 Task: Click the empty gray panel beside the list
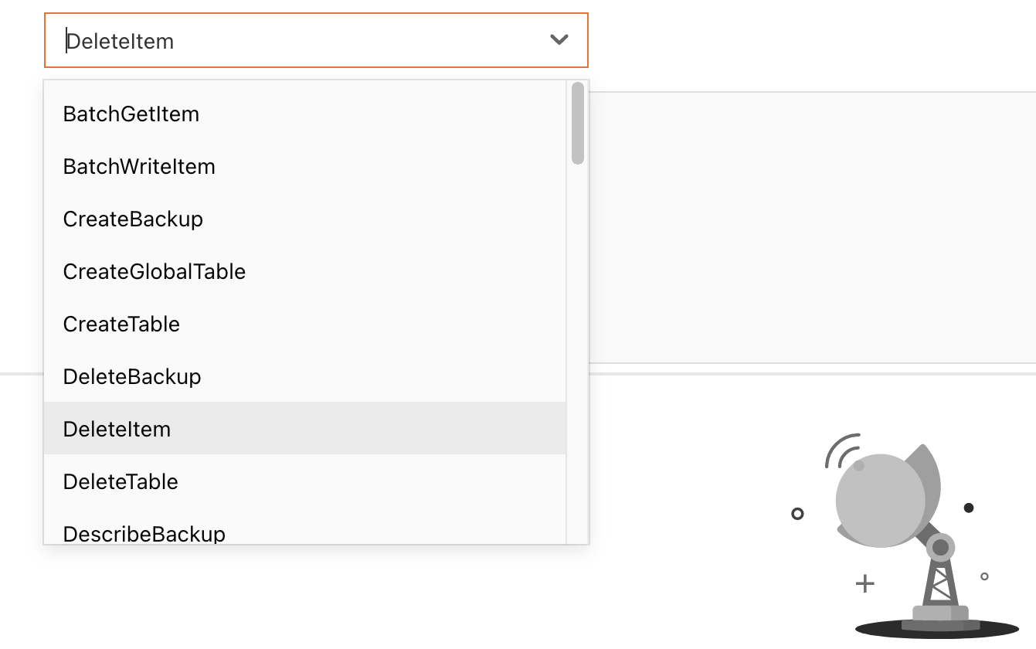click(812, 227)
